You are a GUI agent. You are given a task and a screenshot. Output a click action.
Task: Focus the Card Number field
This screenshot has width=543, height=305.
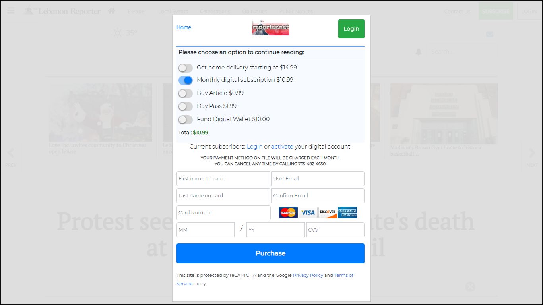pos(223,213)
